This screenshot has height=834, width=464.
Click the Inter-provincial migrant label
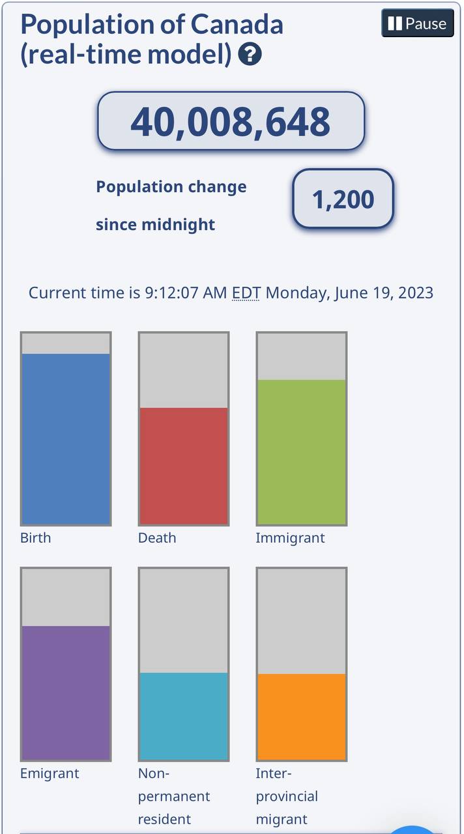coord(287,796)
